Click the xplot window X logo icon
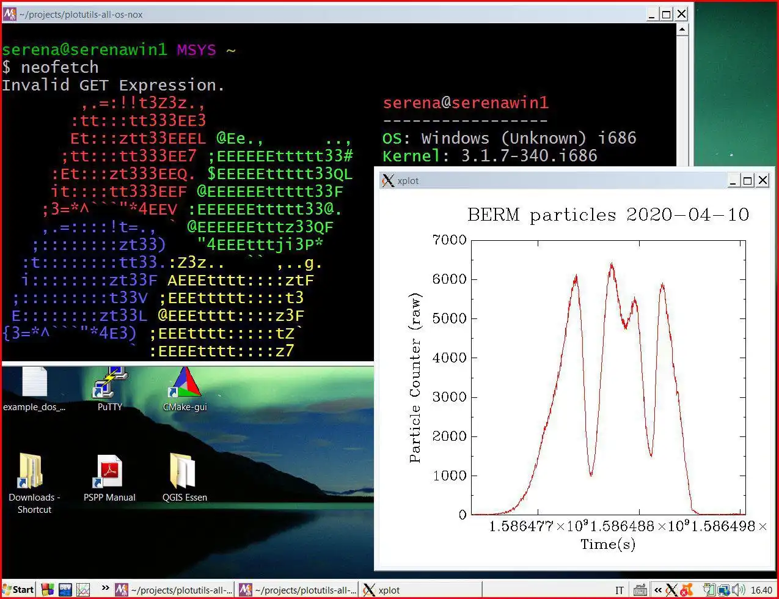The height and width of the screenshot is (599, 779). (387, 180)
